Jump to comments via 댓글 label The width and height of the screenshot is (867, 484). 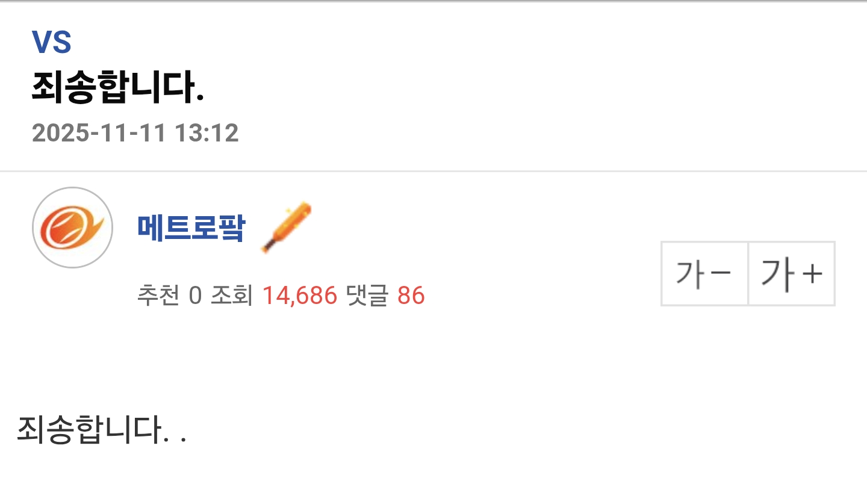[367, 296]
